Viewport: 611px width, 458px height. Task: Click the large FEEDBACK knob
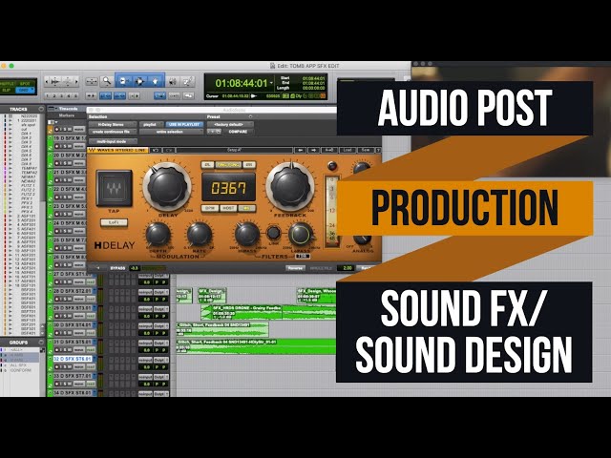tap(290, 187)
